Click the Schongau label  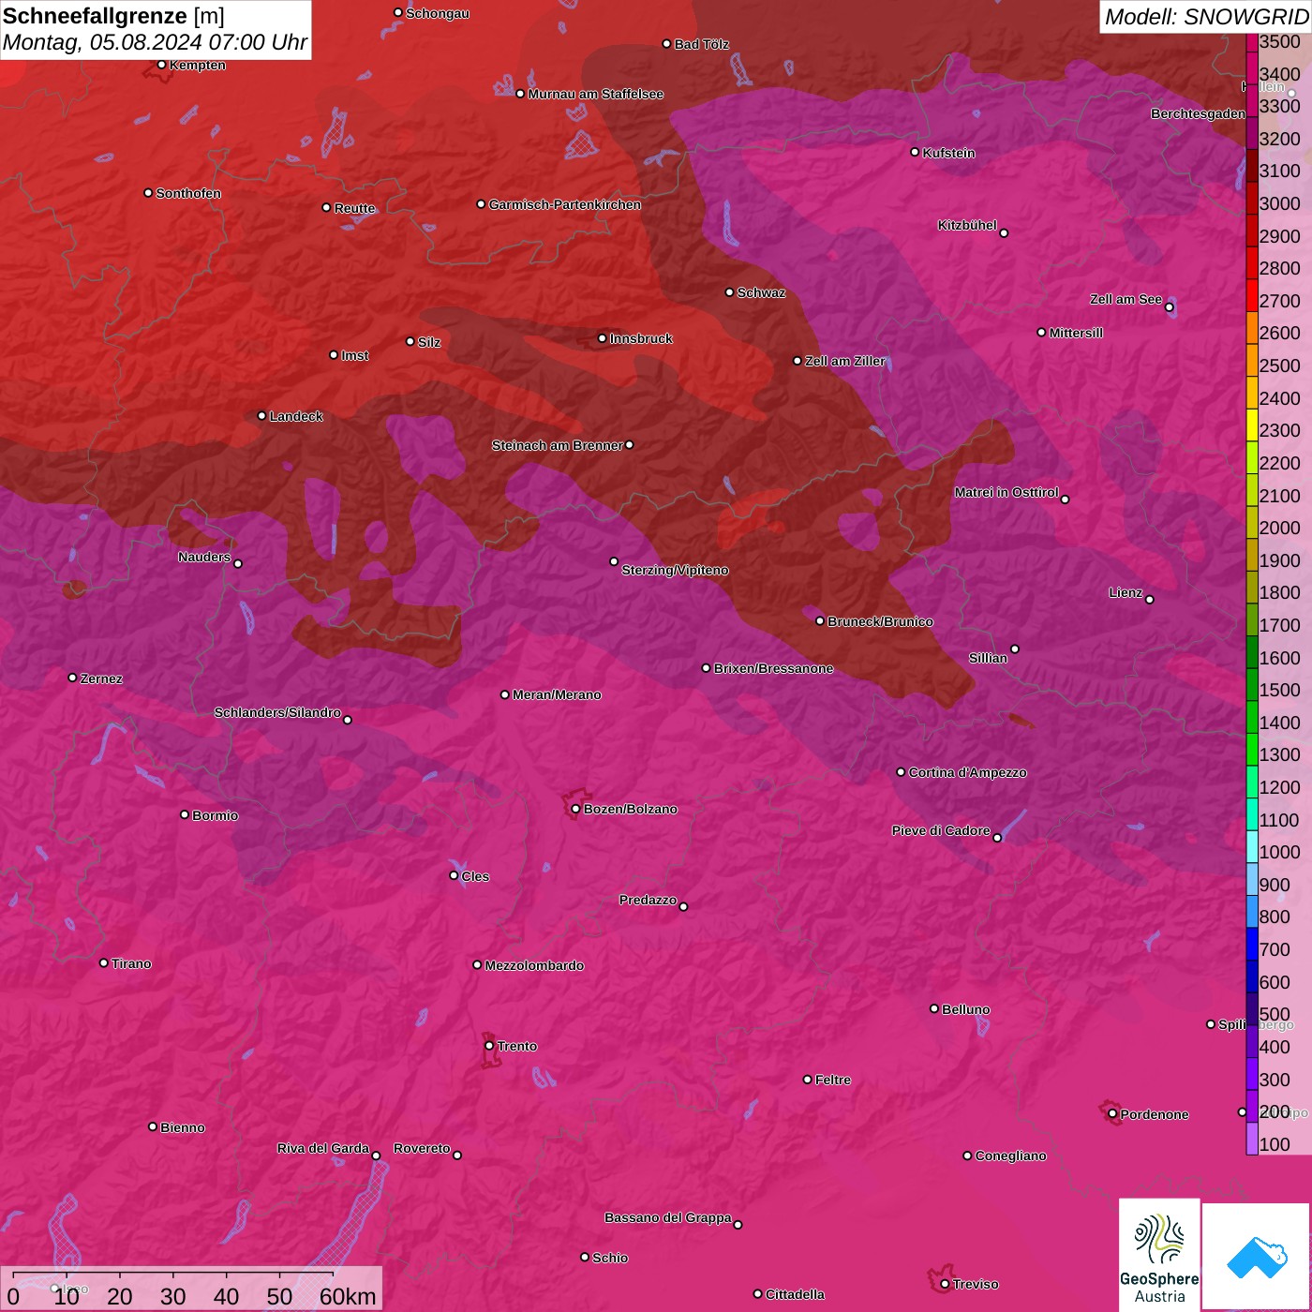click(x=438, y=13)
